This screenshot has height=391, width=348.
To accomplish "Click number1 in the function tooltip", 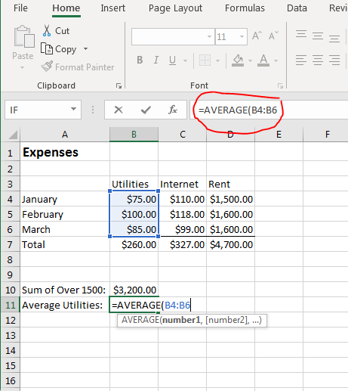I will tap(181, 320).
